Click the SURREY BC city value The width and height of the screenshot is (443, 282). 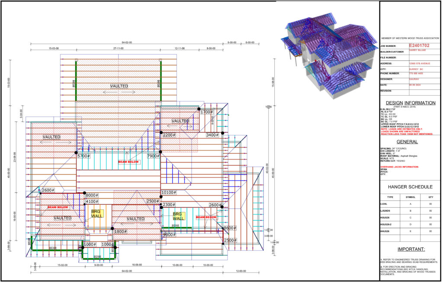416,69
